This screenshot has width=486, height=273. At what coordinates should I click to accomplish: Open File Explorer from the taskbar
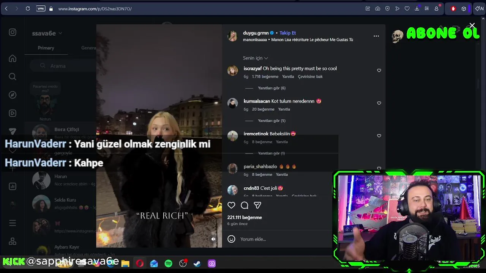click(x=125, y=264)
